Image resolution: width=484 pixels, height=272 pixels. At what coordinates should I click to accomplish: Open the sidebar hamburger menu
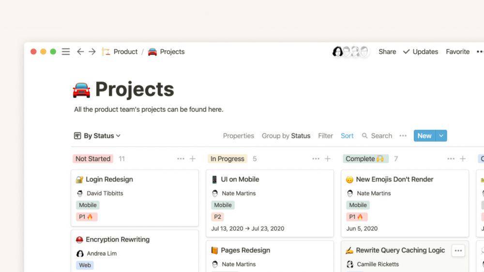point(66,52)
